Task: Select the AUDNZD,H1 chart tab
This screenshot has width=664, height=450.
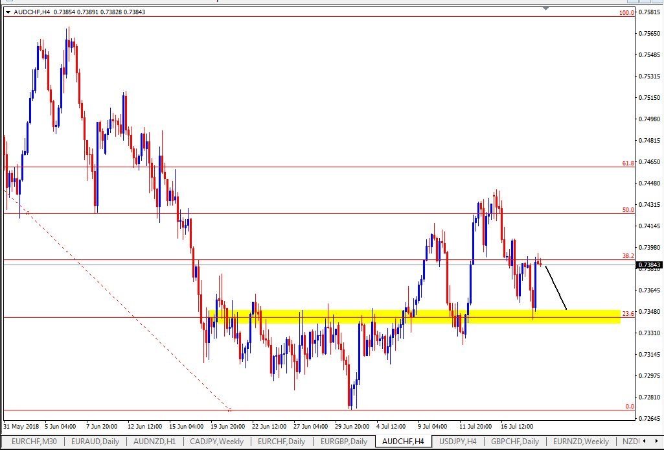Action: coord(154,441)
